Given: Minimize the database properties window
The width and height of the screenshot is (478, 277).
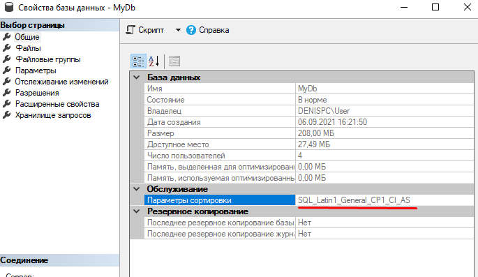Looking at the screenshot, I should [x=404, y=7].
